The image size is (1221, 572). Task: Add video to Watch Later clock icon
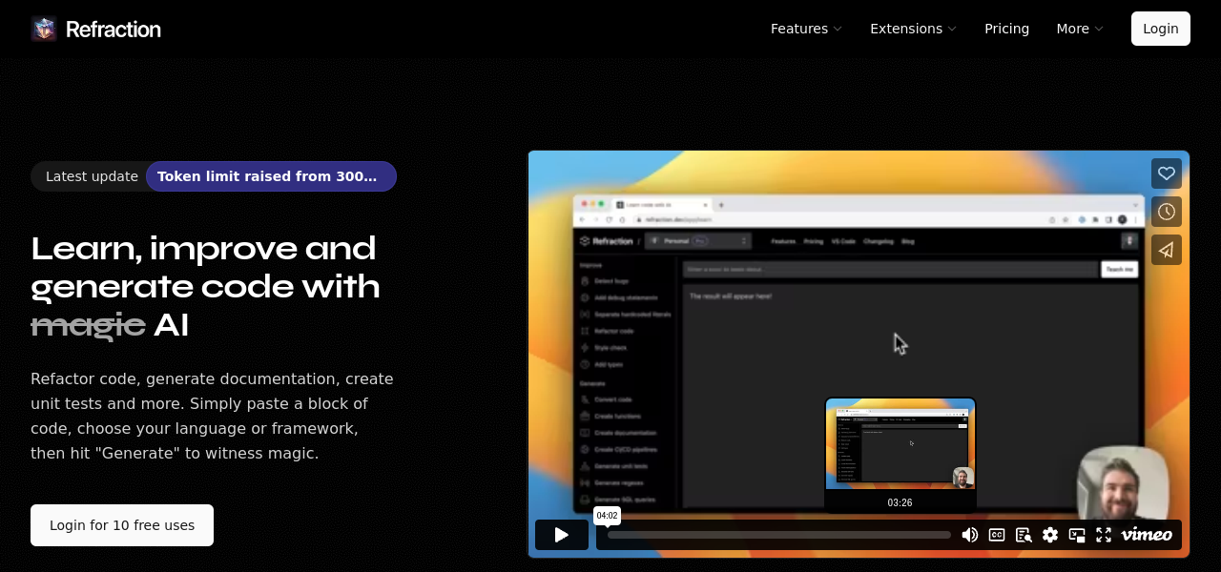[x=1166, y=212]
